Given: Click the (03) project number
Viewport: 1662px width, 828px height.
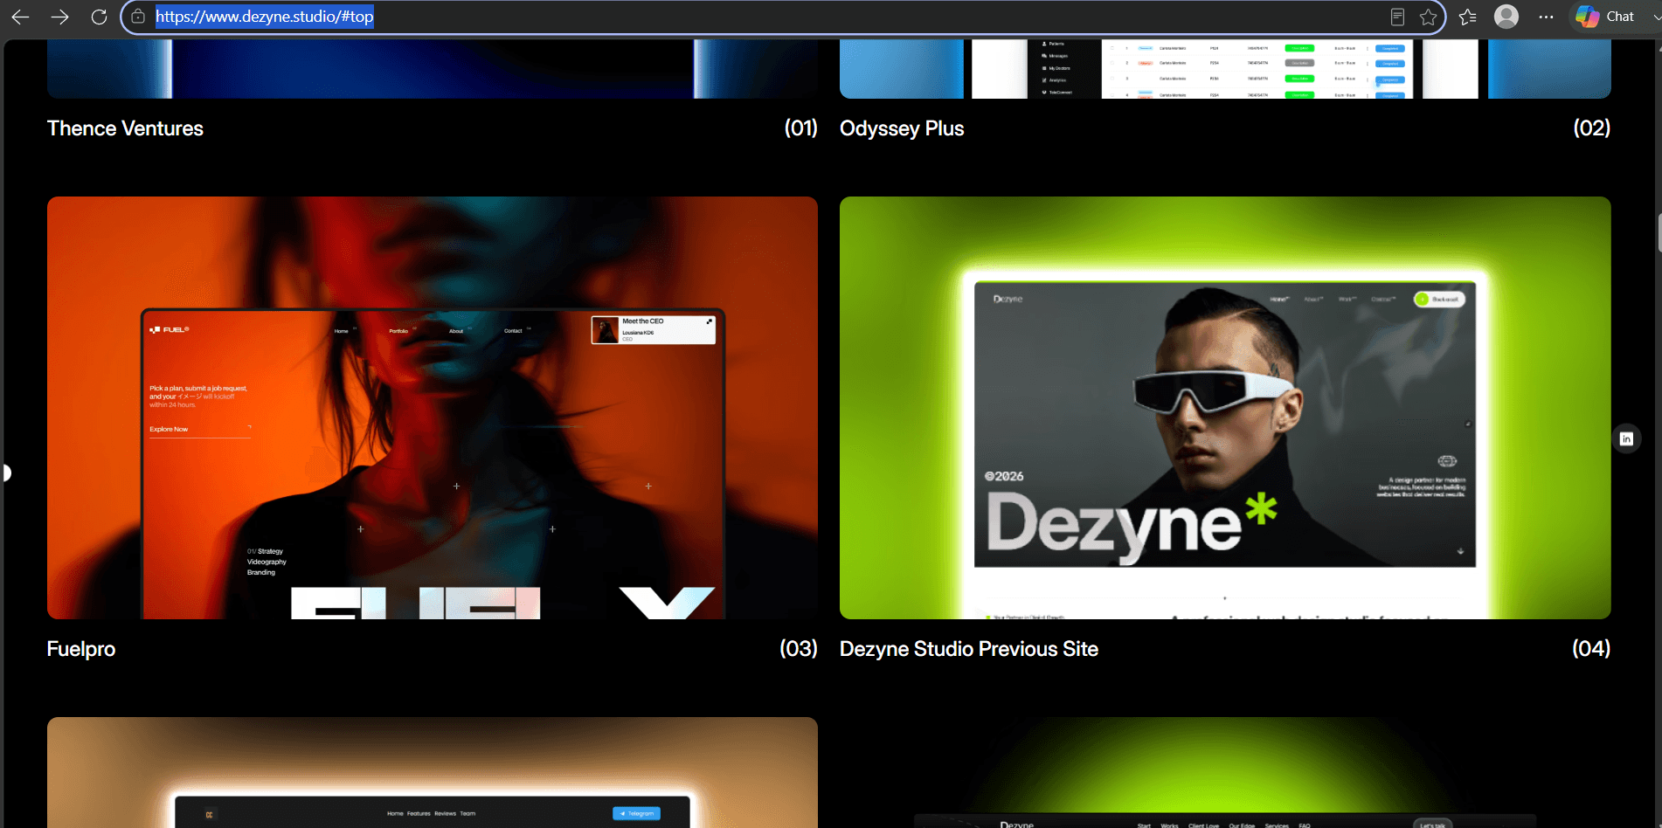Looking at the screenshot, I should (799, 649).
